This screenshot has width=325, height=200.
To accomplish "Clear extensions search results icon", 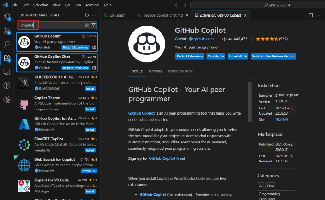I will 87,25.
